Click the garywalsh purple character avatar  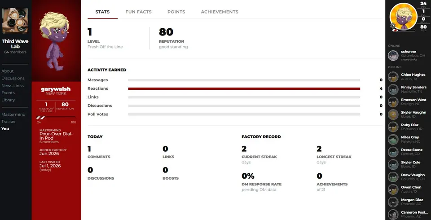(x=54, y=41)
